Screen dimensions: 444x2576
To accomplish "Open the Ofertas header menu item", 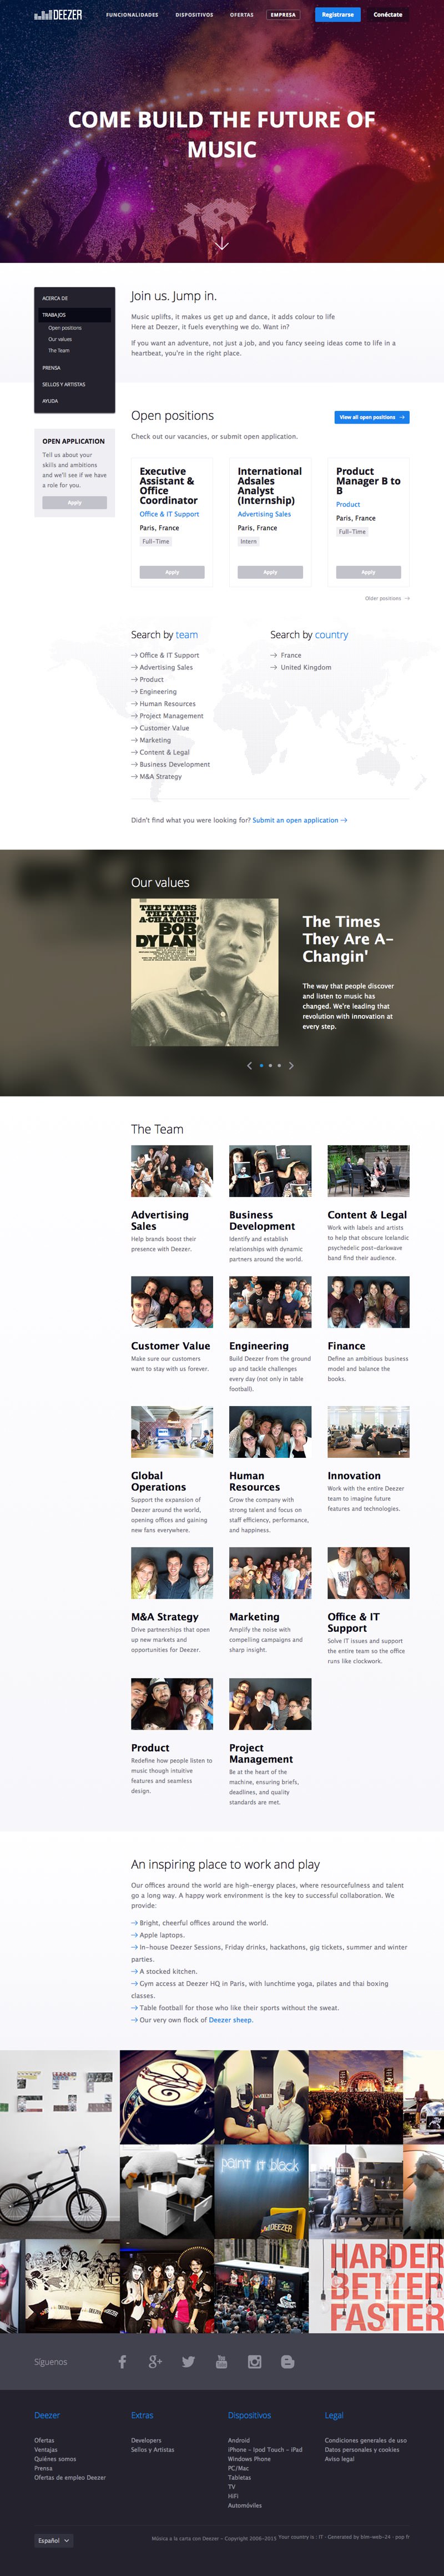I will 241,15.
